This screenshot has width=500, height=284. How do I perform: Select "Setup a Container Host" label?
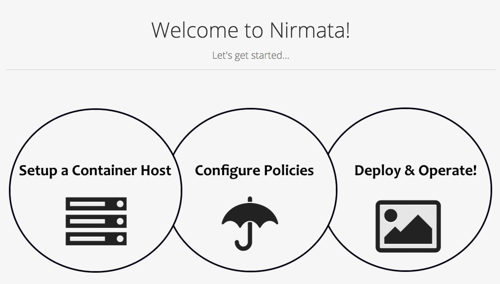click(x=95, y=170)
